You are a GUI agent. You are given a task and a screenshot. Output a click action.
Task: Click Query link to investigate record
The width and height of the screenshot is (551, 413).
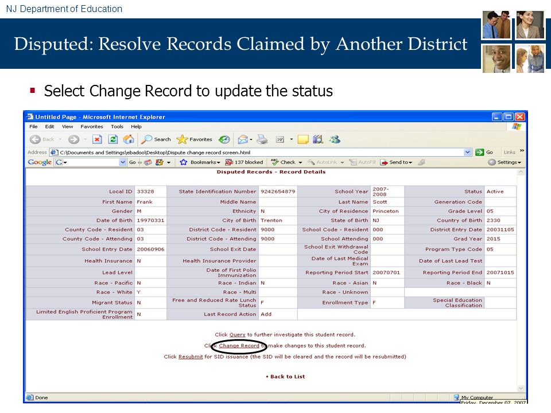point(237,334)
